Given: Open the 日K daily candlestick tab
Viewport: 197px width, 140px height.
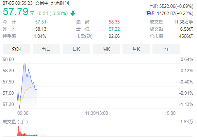Looking at the screenshot, I should 76,49.
